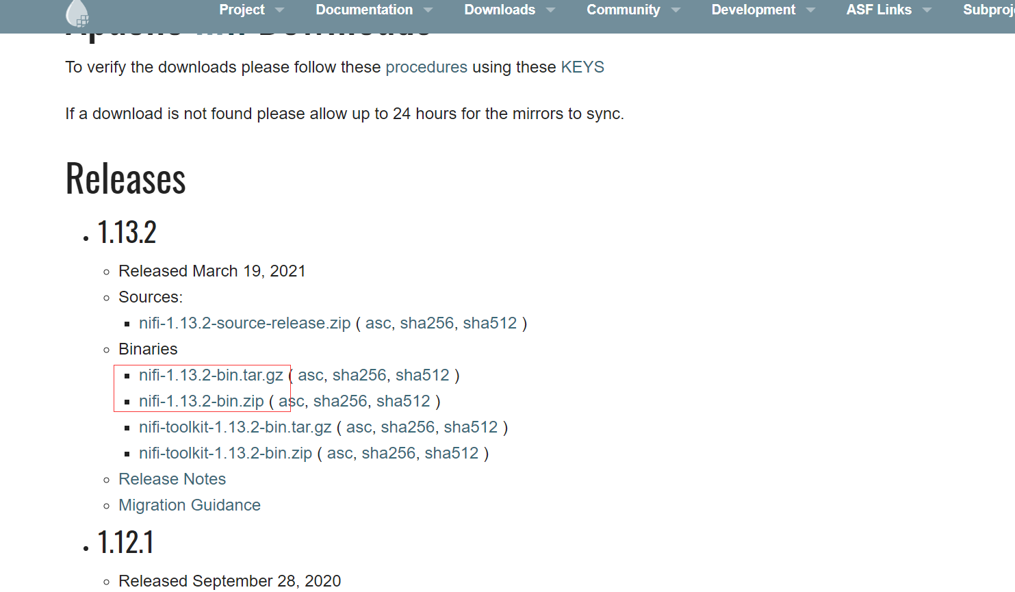Expand the Community dropdown arrow
This screenshot has height=592, width=1015.
[676, 10]
